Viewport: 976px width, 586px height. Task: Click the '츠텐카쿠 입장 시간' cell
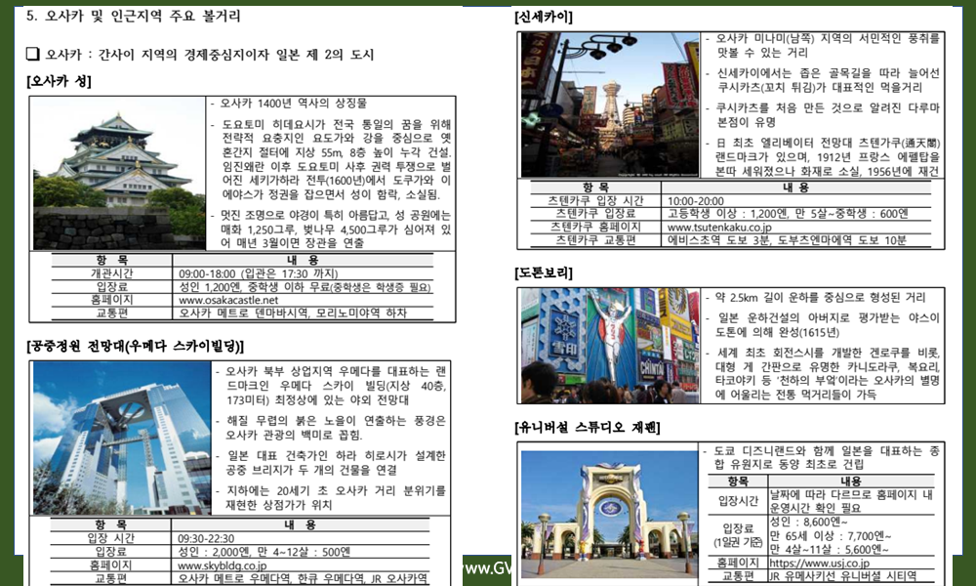pos(595,200)
